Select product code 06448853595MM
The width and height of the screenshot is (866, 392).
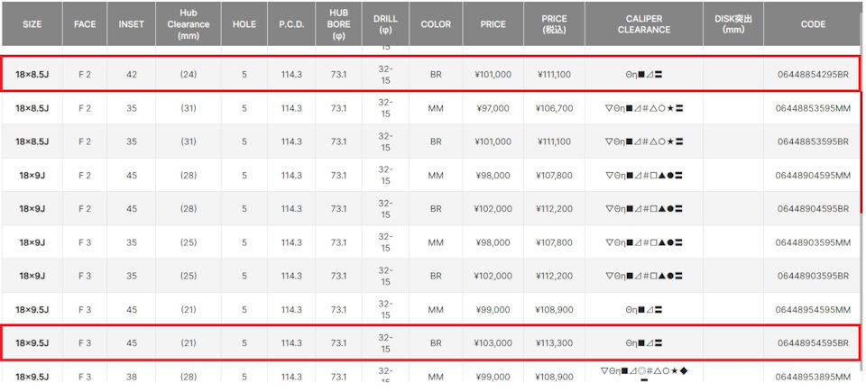[813, 108]
